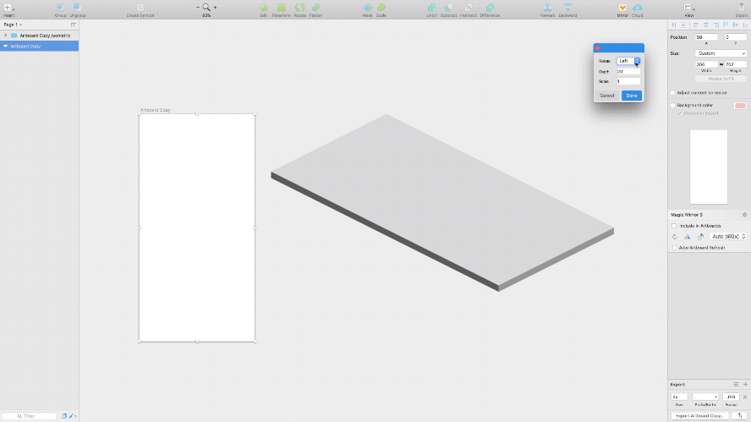The image size is (751, 422).
Task: Close the isometric dialog with red button
Action: [598, 48]
